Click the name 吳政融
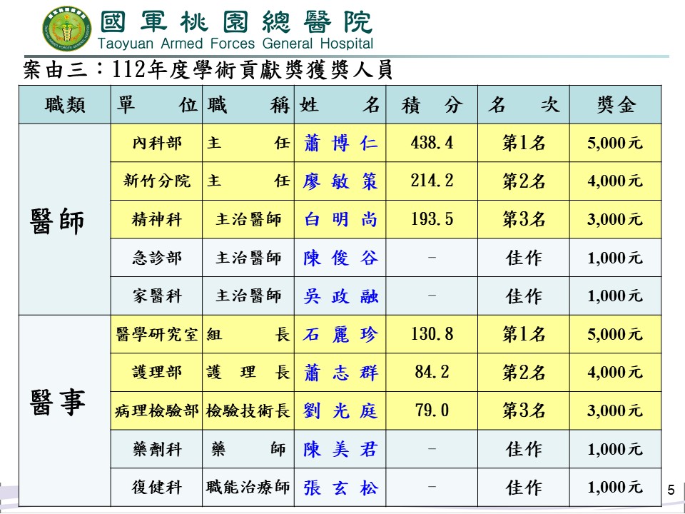This screenshot has width=685, height=514. [340, 296]
